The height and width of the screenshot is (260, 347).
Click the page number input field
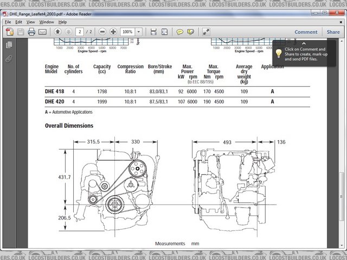pyautogui.click(x=80, y=32)
